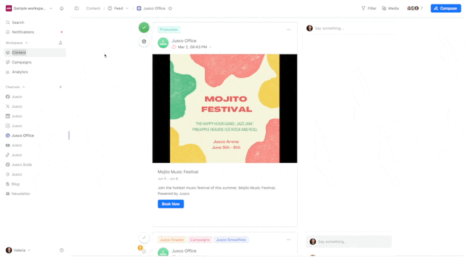Image resolution: width=465 pixels, height=257 pixels.
Task: Add a new channel with plus icon
Action: pos(60,87)
